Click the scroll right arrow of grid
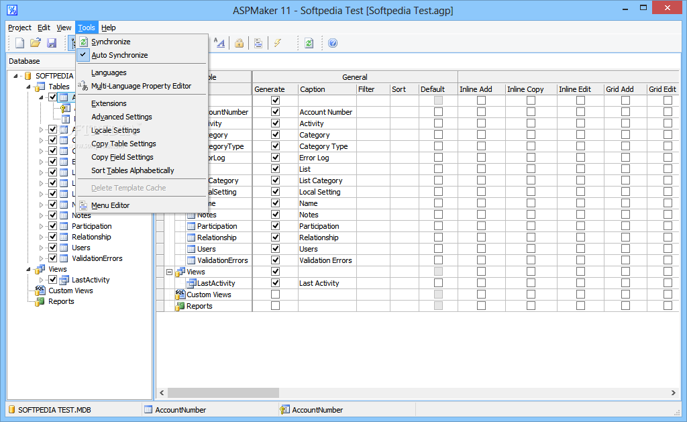This screenshot has width=687, height=422. (674, 392)
